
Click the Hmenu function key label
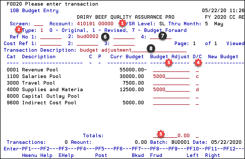(29, 155)
